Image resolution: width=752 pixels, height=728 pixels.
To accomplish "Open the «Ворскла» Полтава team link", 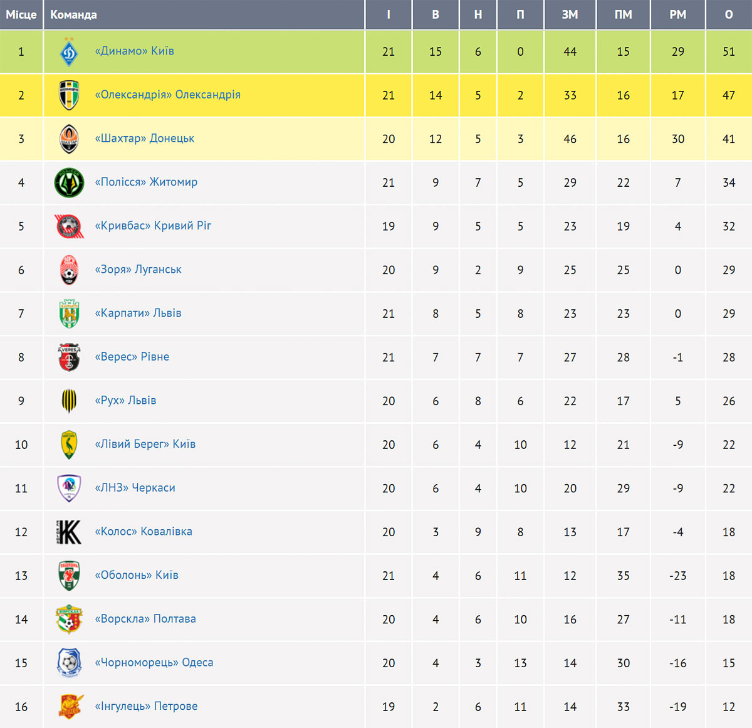I will pos(145,619).
